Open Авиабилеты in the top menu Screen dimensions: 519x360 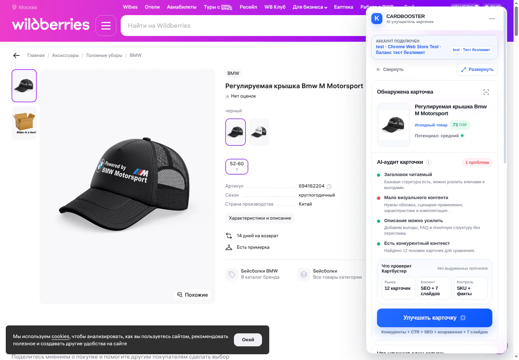click(x=182, y=7)
